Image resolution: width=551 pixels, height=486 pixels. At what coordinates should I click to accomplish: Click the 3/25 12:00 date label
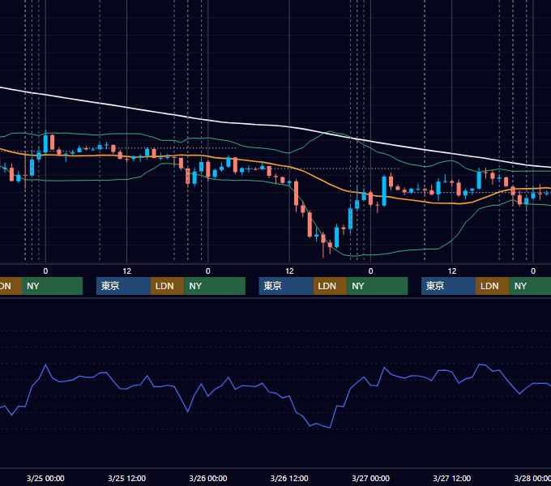(127, 478)
